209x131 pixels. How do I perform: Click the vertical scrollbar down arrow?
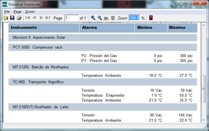pos(204,120)
